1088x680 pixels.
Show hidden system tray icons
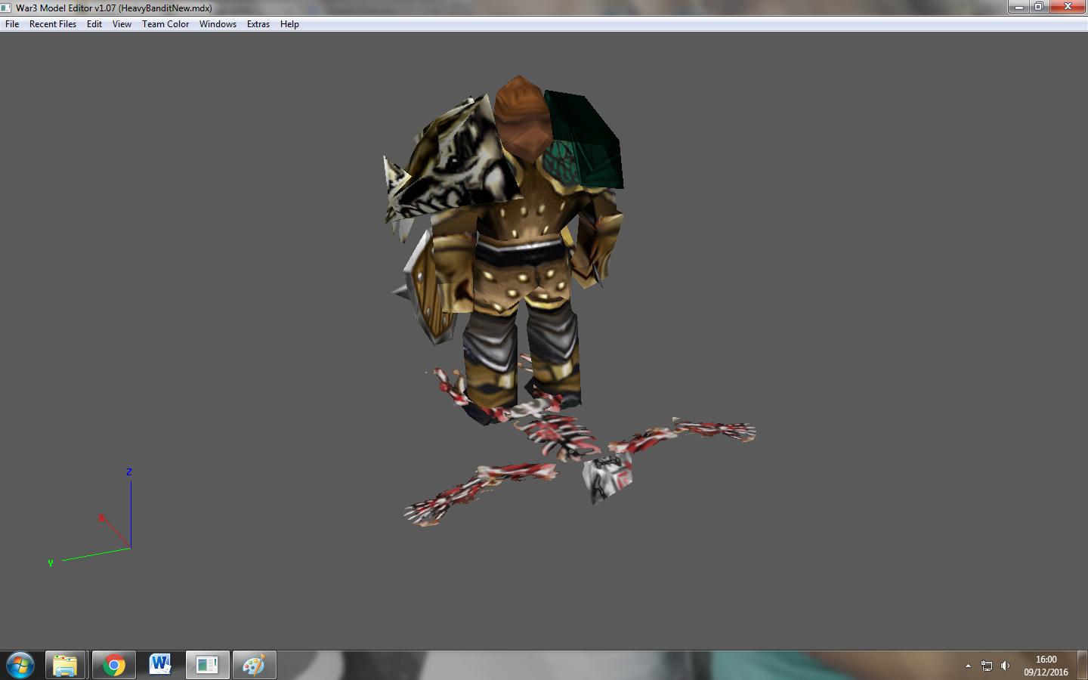tap(968, 666)
